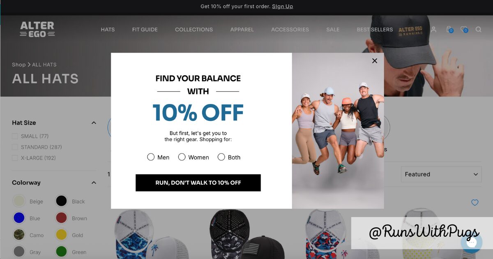Click the Alter Ego logo
Screen dimensions: 493x259
(37, 29)
